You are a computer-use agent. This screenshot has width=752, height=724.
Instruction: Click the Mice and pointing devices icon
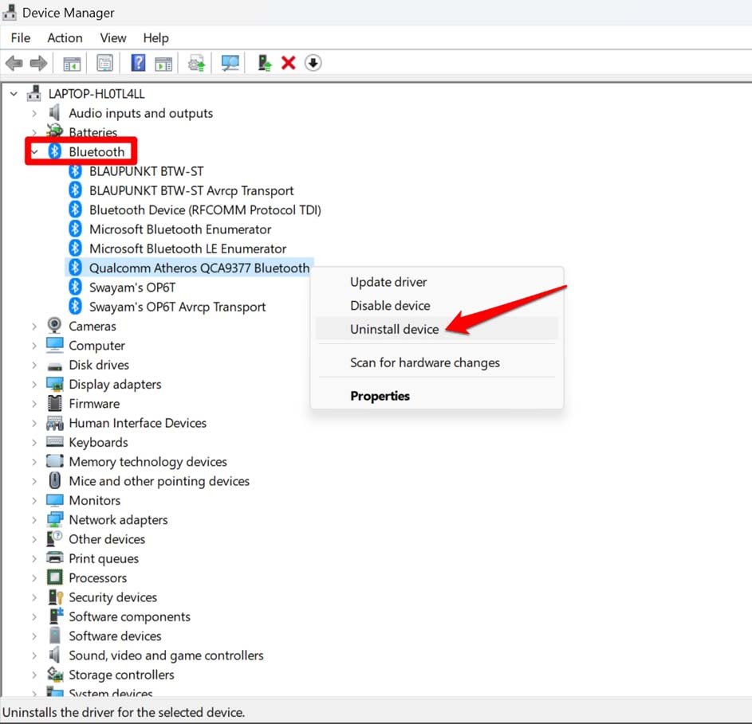click(x=55, y=480)
